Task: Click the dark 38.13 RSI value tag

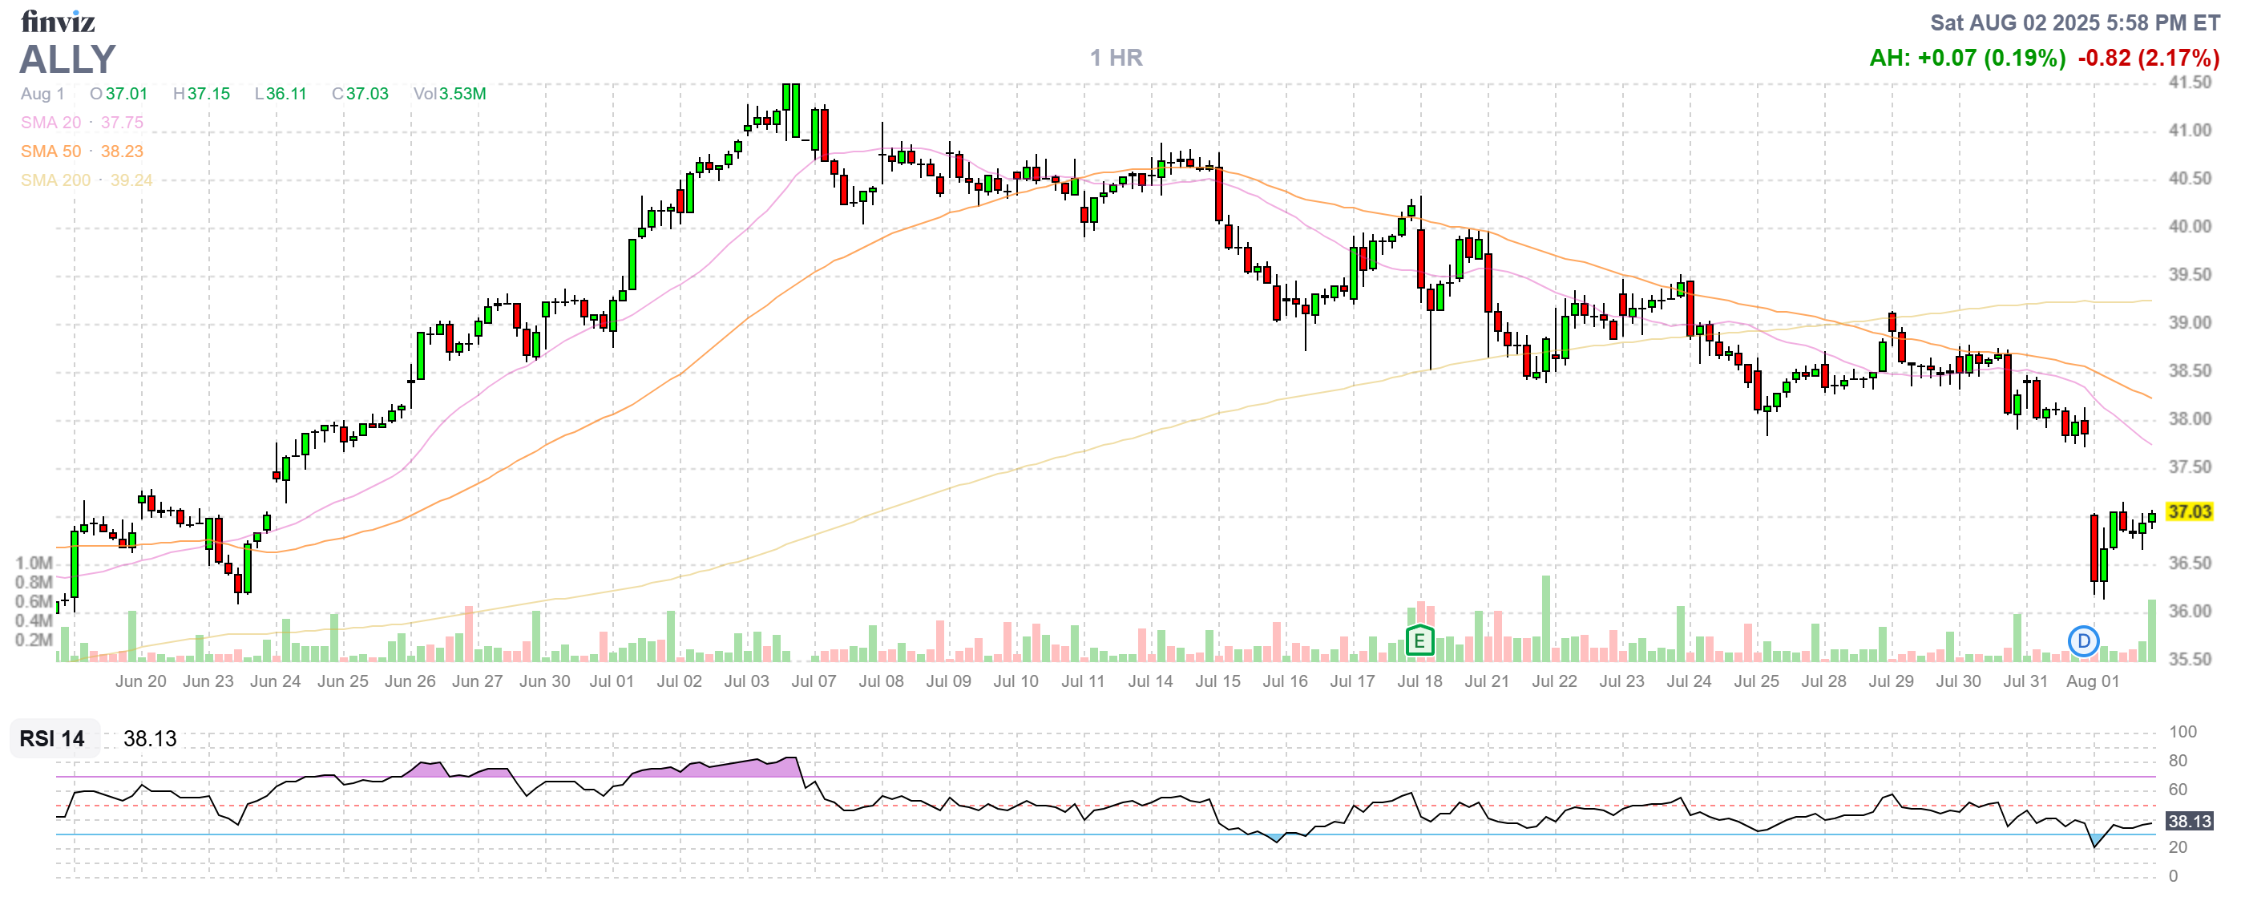Action: [x=2188, y=821]
